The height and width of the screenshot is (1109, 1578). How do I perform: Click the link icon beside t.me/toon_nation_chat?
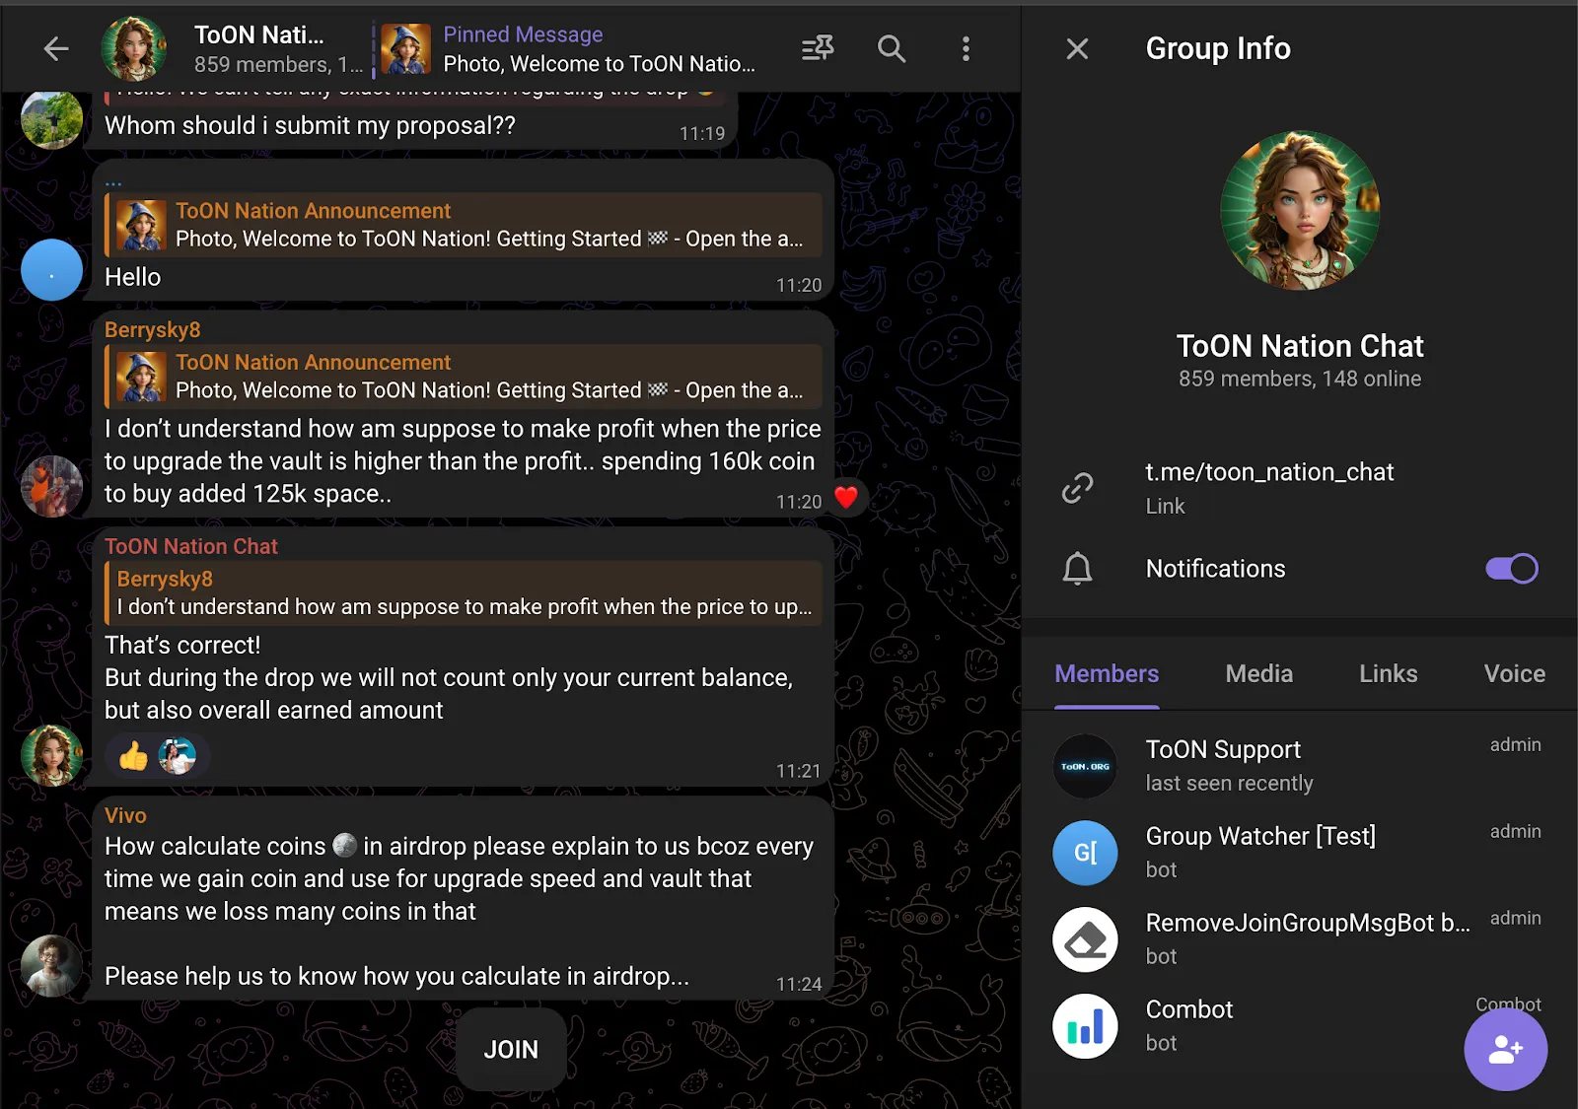(x=1077, y=488)
